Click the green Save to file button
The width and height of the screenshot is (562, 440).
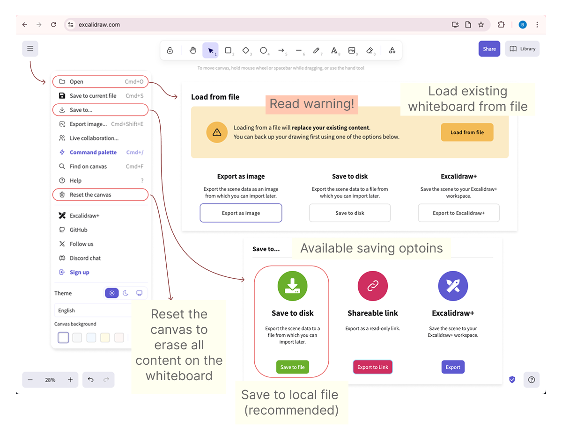pos(292,367)
